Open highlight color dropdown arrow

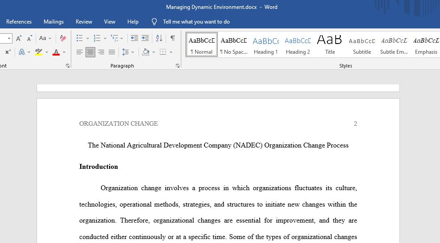(x=47, y=52)
